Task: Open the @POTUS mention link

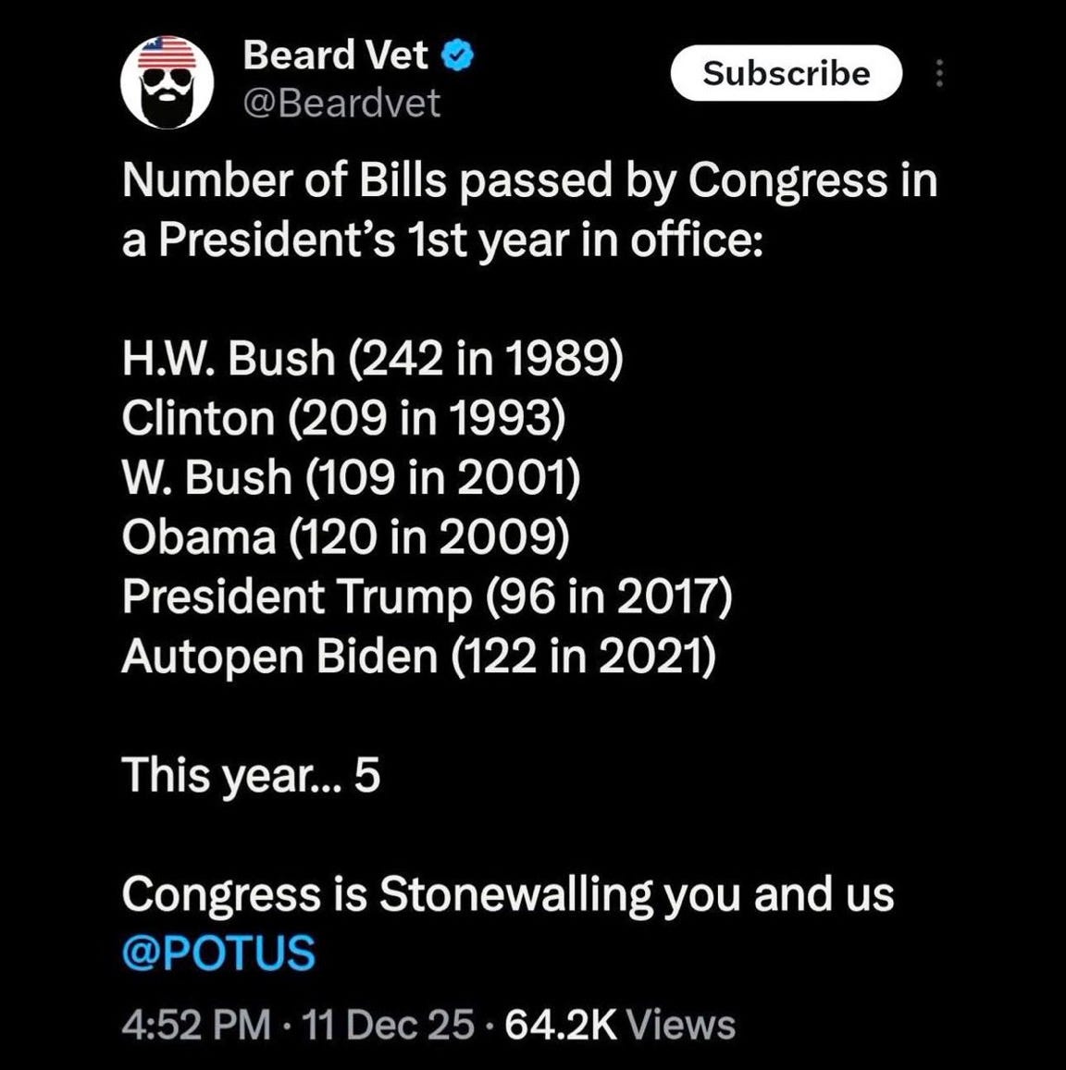Action: [x=218, y=953]
